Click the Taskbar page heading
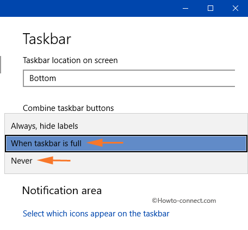Viewport: 248px width, 230px height. pyautogui.click(x=47, y=39)
